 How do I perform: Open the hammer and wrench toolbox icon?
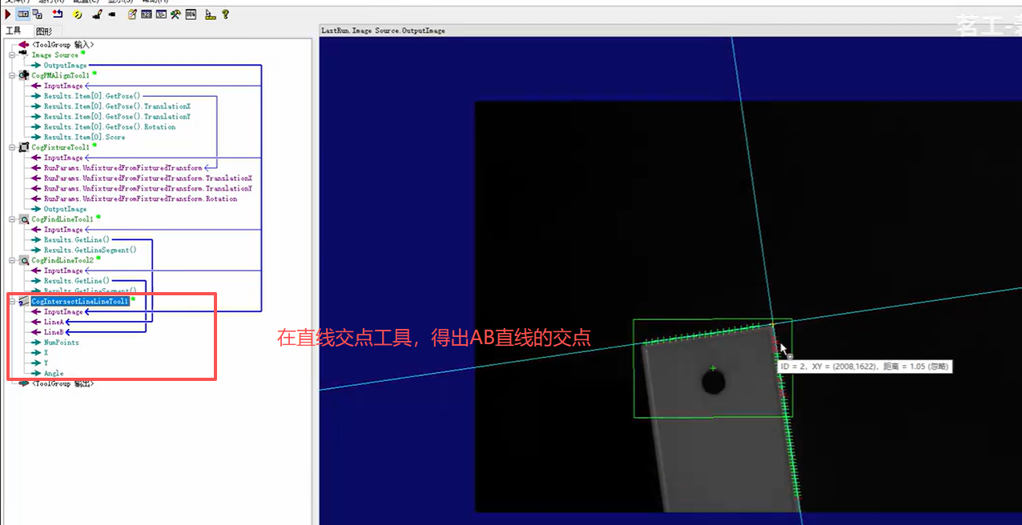[x=176, y=14]
